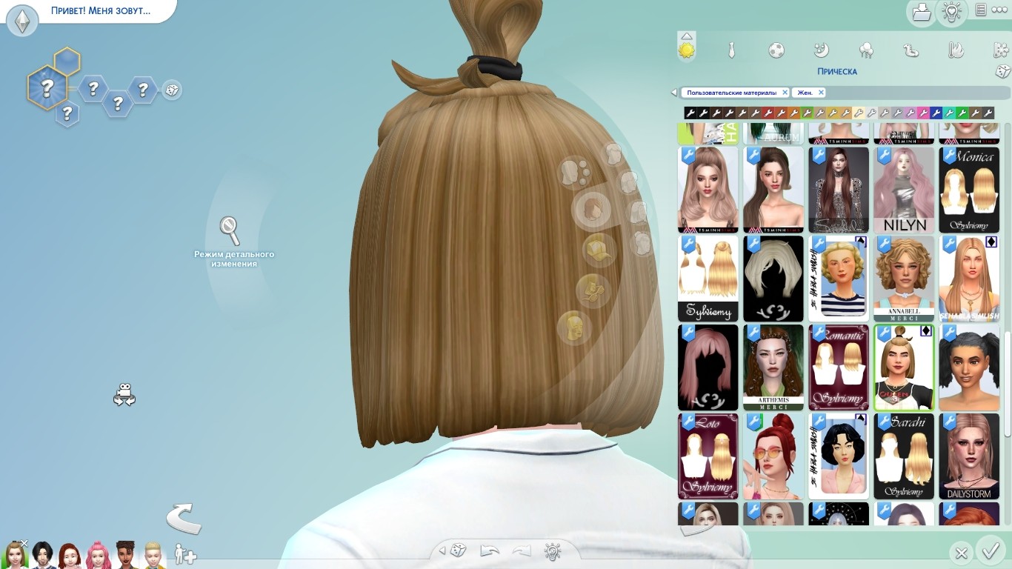Click the lightbulb icon in bottom toolbar
This screenshot has height=569, width=1012.
pos(552,551)
